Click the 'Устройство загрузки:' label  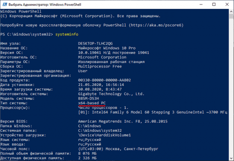(x=23, y=135)
